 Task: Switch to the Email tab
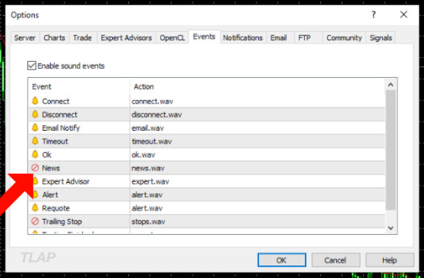pos(278,38)
